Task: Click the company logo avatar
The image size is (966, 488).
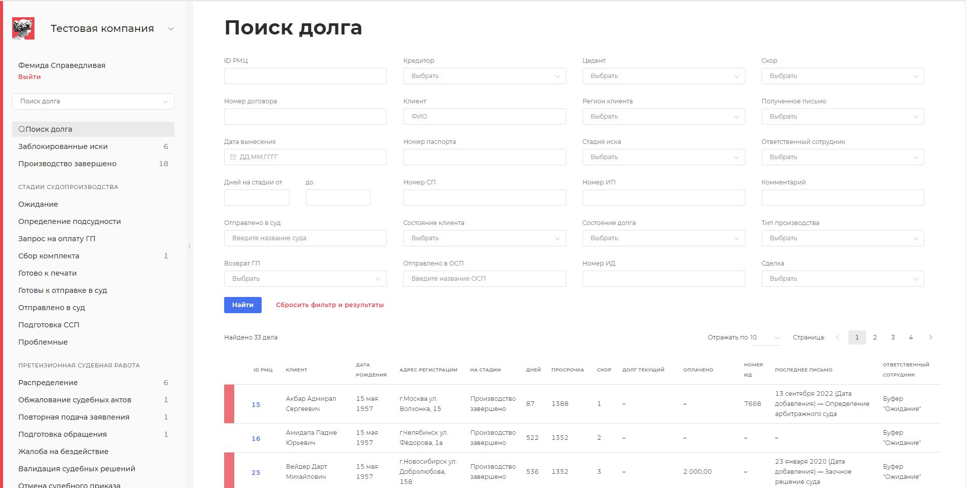Action: (x=23, y=28)
